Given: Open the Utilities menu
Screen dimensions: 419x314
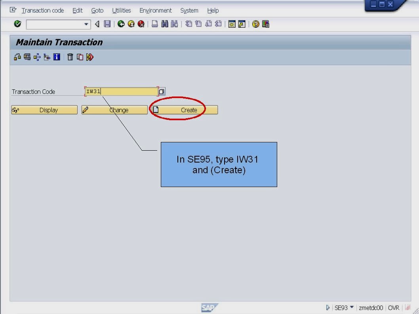Looking at the screenshot, I should (x=121, y=10).
